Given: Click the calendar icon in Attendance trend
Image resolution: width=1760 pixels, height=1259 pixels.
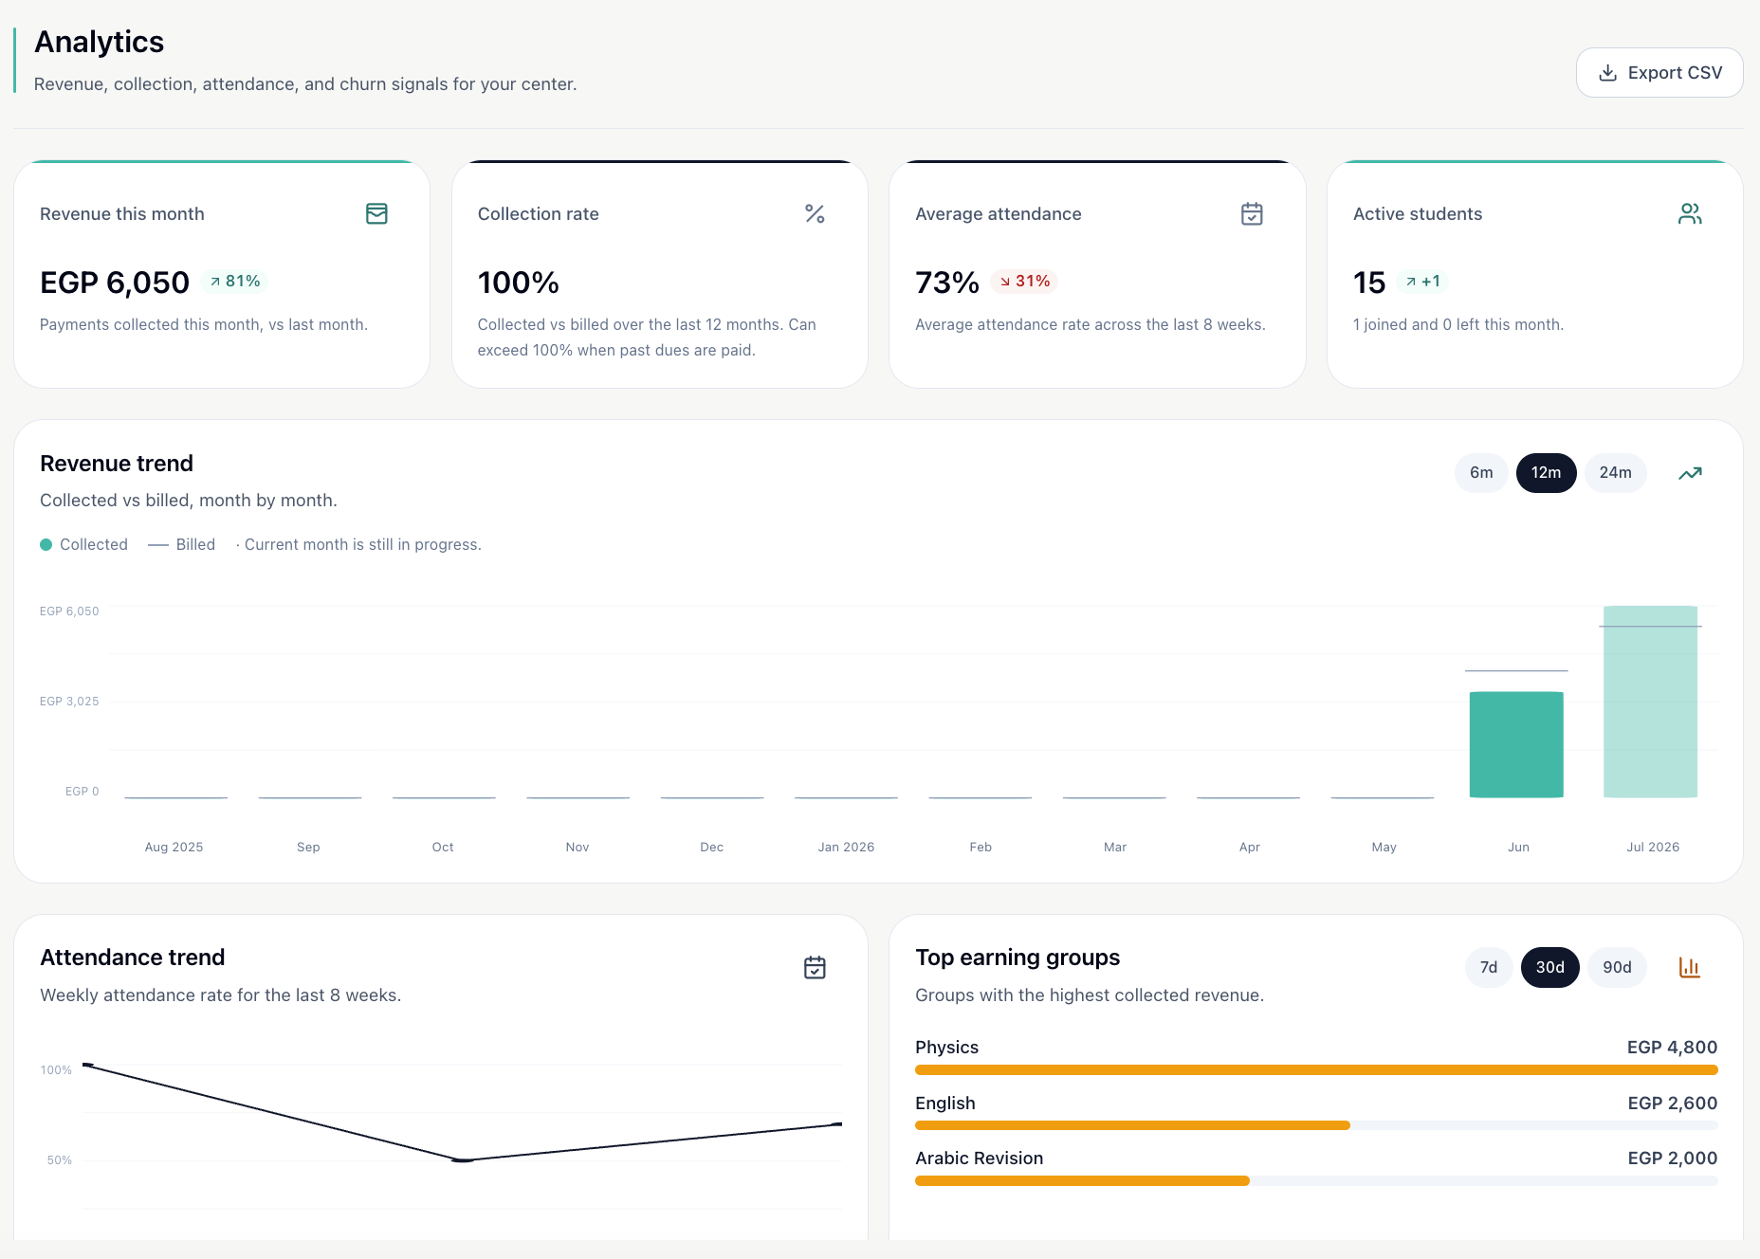Looking at the screenshot, I should pyautogui.click(x=815, y=968).
